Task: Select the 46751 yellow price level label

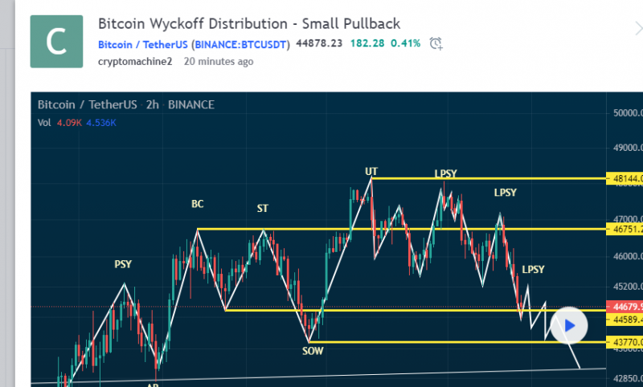Action: pyautogui.click(x=627, y=230)
